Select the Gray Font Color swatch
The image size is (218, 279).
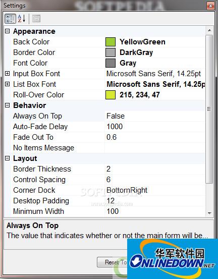coord(111,63)
